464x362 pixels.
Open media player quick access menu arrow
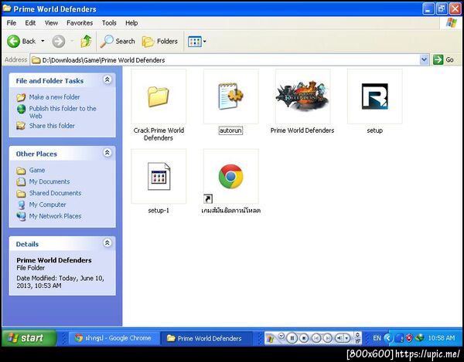point(281,335)
